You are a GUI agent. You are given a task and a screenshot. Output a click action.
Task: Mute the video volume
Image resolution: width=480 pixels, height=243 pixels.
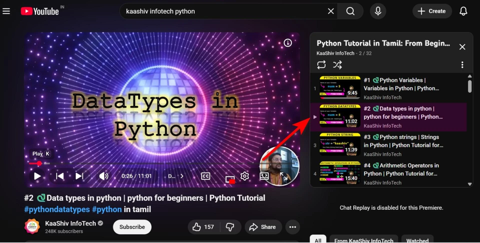tap(104, 176)
